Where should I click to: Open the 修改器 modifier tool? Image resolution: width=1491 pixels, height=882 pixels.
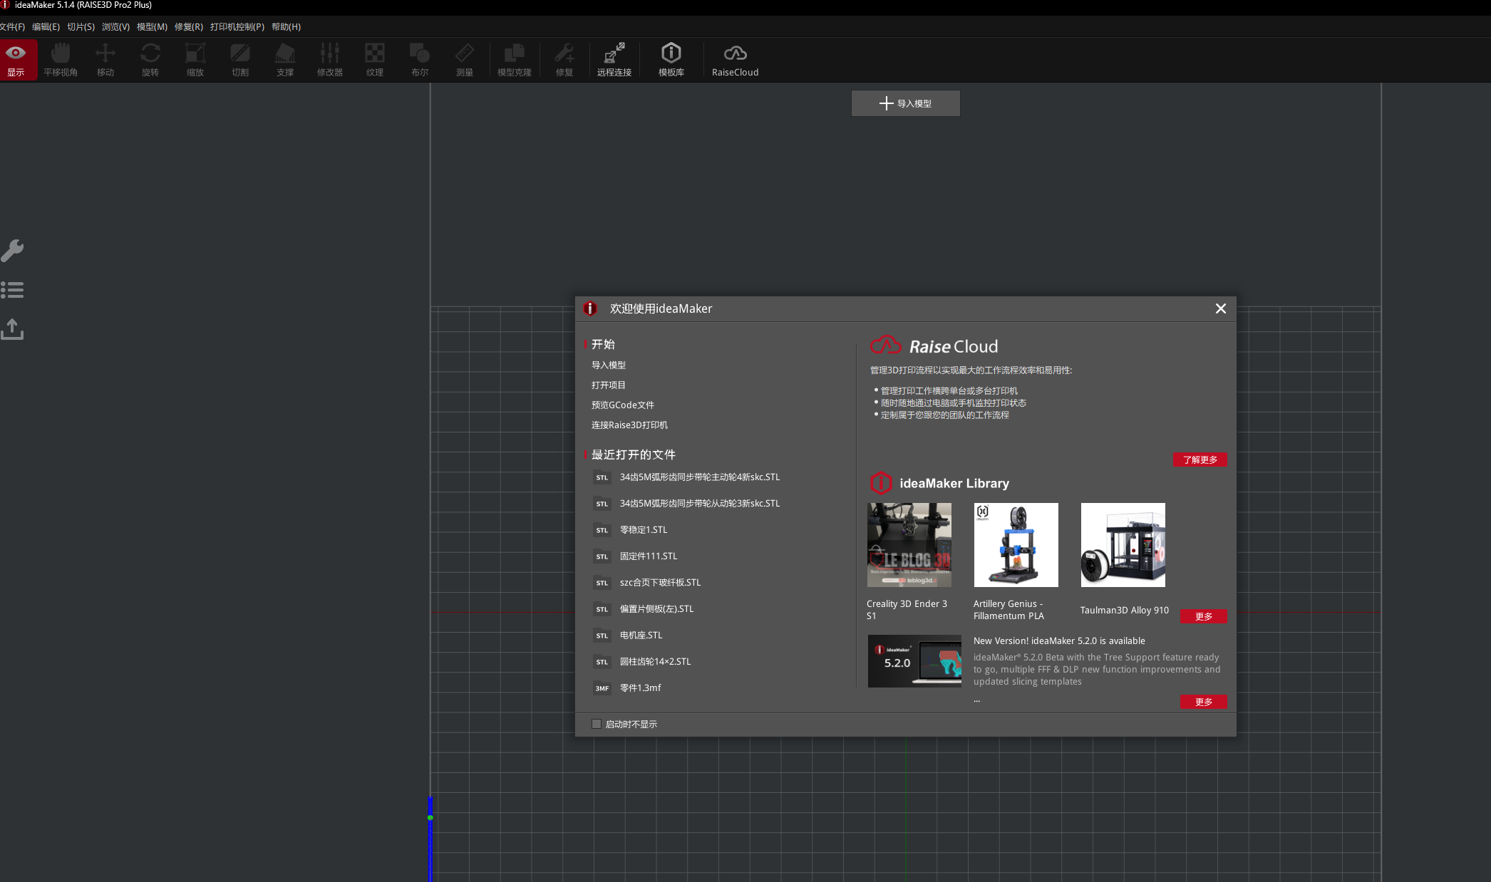[330, 60]
